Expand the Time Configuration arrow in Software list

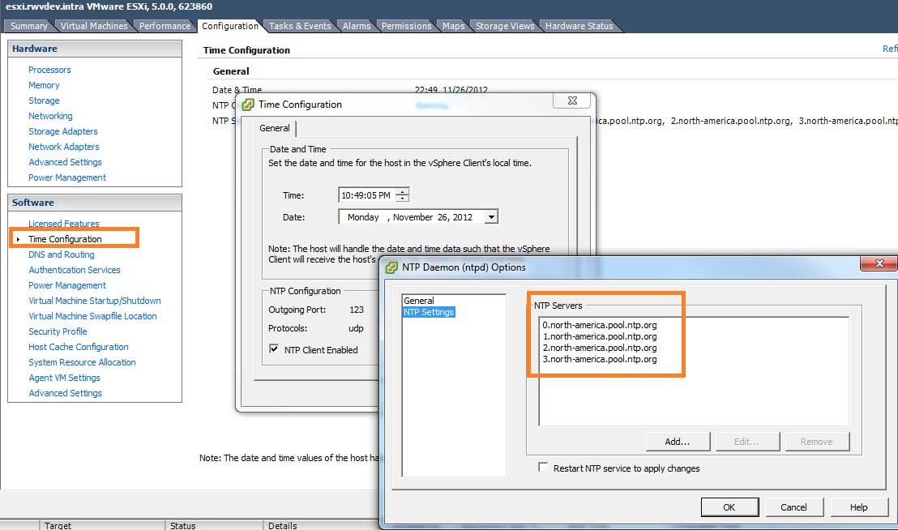pos(19,239)
